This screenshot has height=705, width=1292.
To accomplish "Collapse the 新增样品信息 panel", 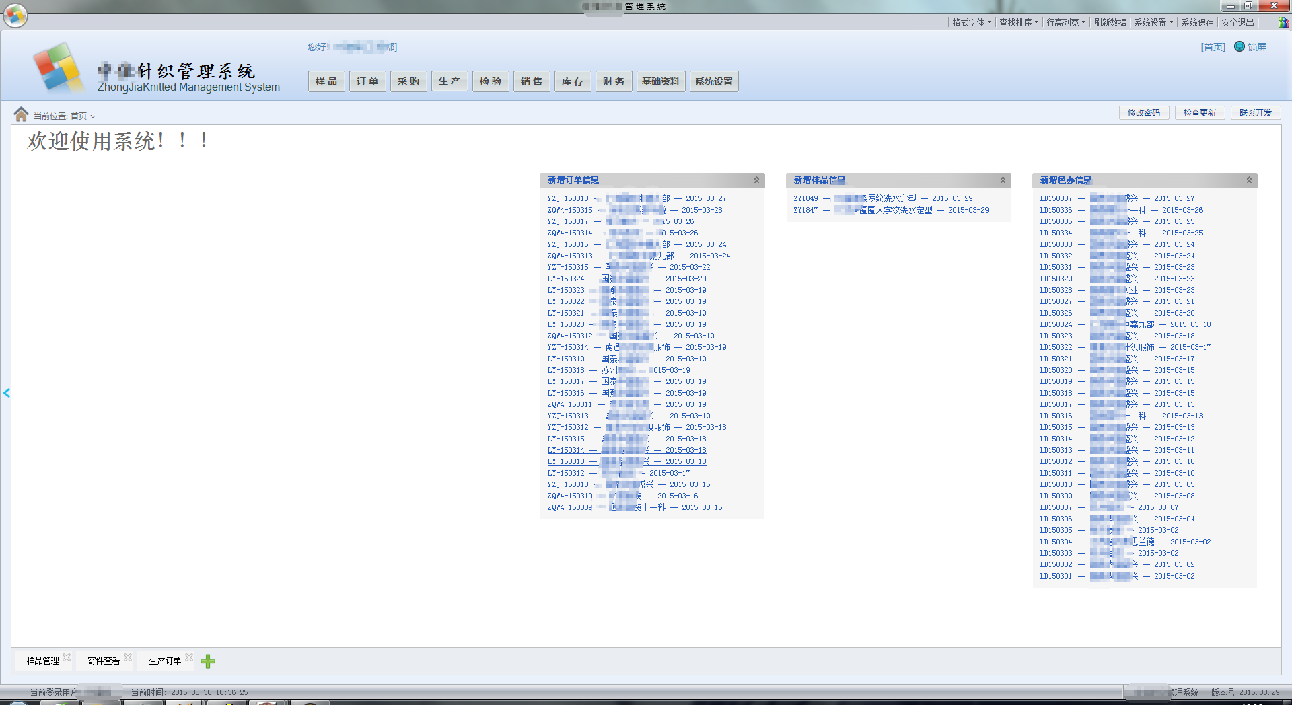I will click(x=1003, y=180).
